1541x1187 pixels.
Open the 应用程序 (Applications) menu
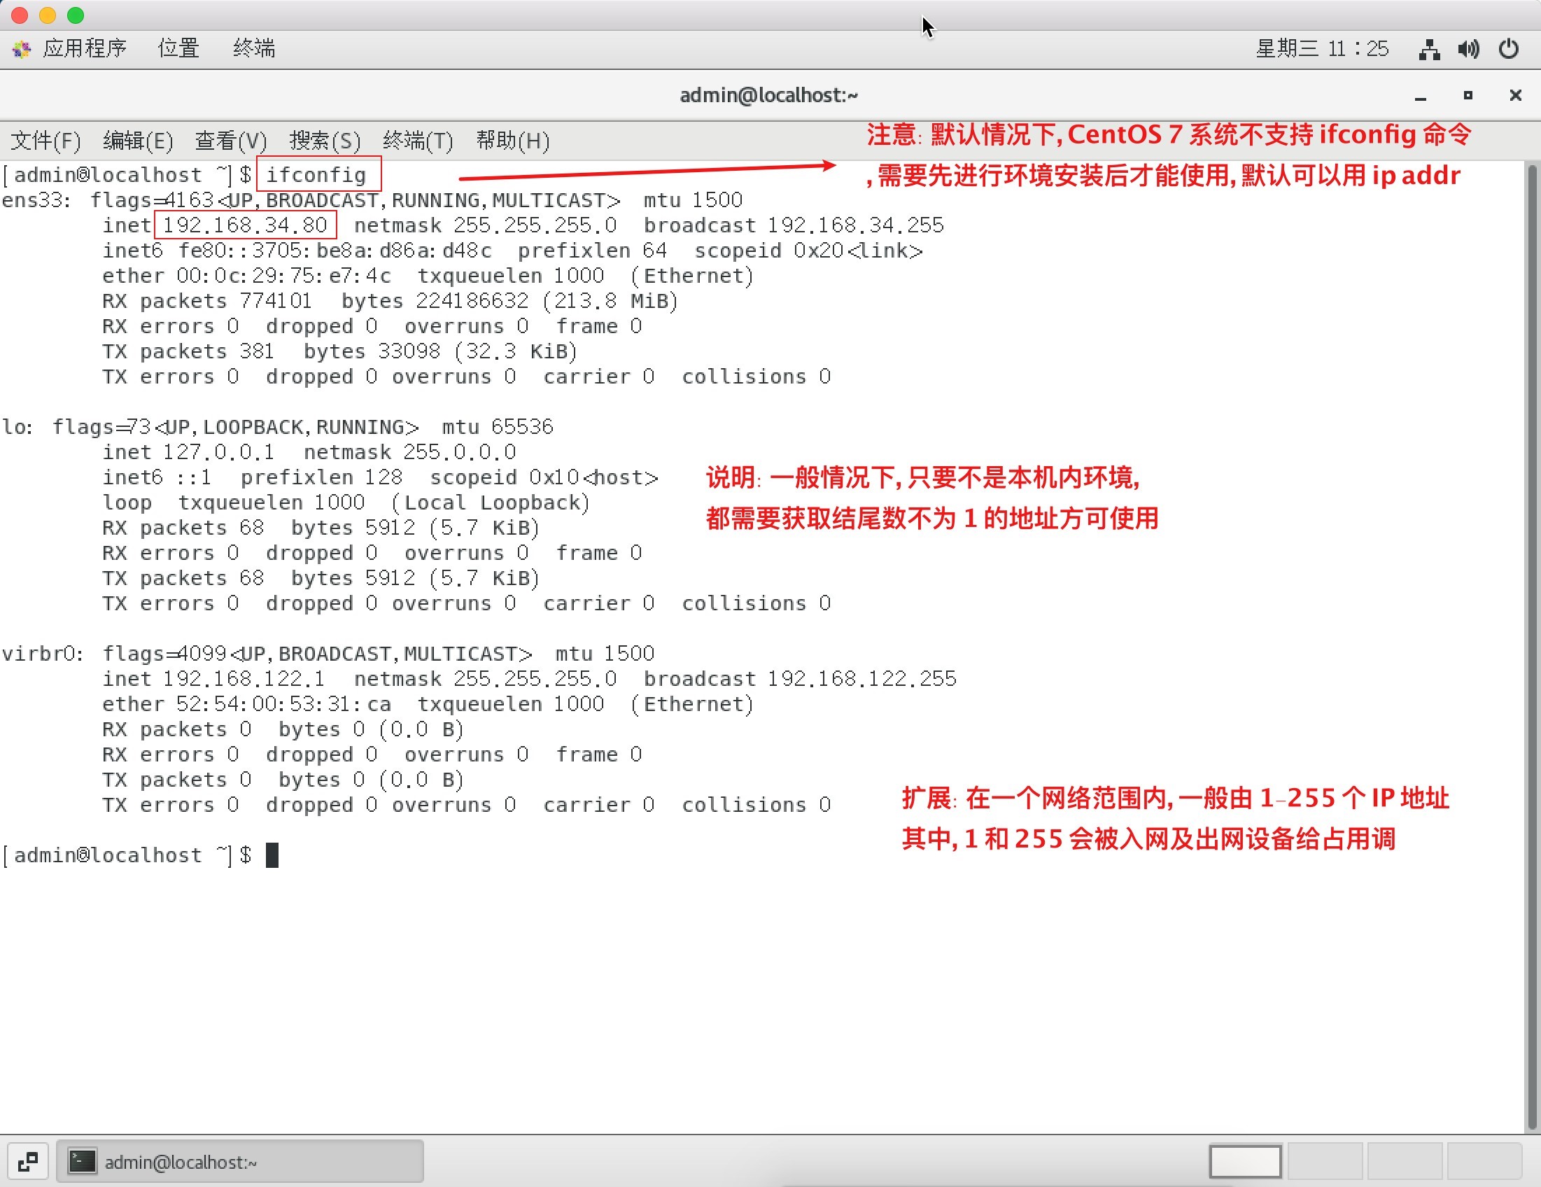point(84,49)
